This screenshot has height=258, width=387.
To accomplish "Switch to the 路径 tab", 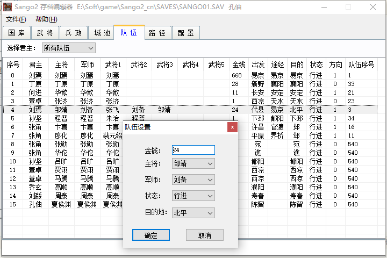I will tap(157, 33).
